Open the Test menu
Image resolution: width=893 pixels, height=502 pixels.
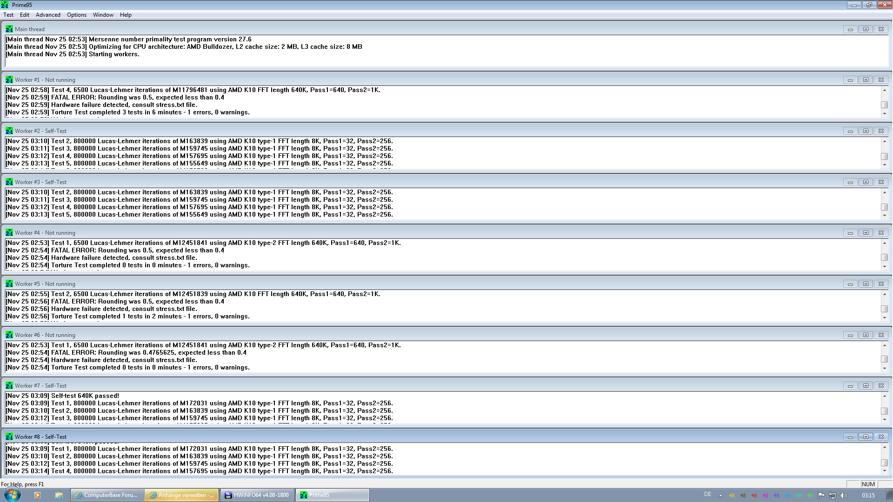coord(8,15)
